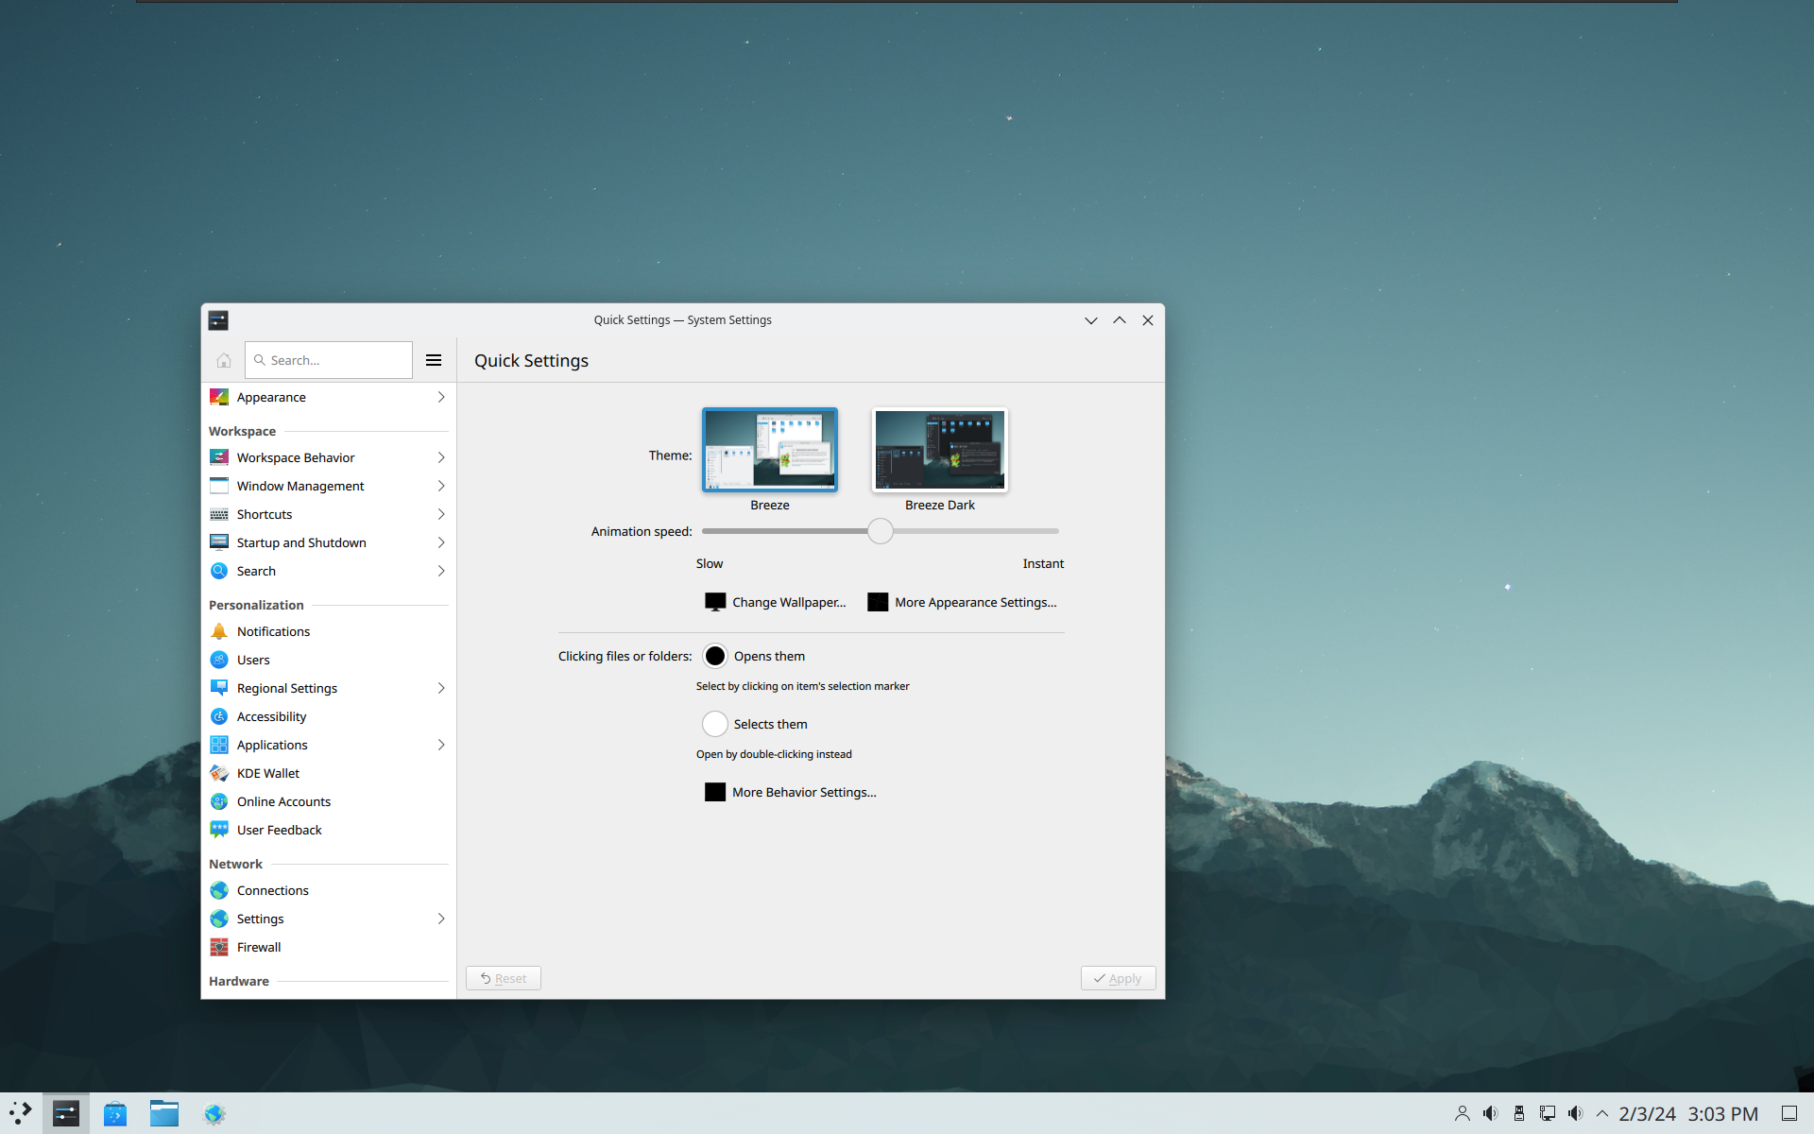The height and width of the screenshot is (1134, 1814).
Task: Select the Selects them radio button
Action: pyautogui.click(x=715, y=724)
